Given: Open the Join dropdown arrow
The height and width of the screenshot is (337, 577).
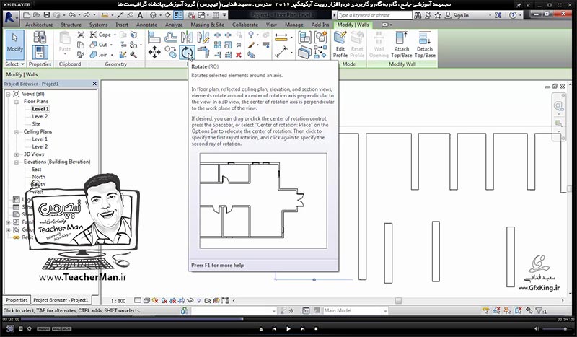Looking at the screenshot, I should point(111,55).
